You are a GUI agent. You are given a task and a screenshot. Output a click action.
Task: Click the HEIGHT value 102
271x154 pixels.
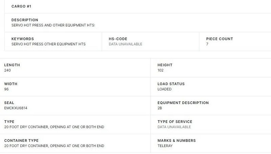click(x=161, y=70)
